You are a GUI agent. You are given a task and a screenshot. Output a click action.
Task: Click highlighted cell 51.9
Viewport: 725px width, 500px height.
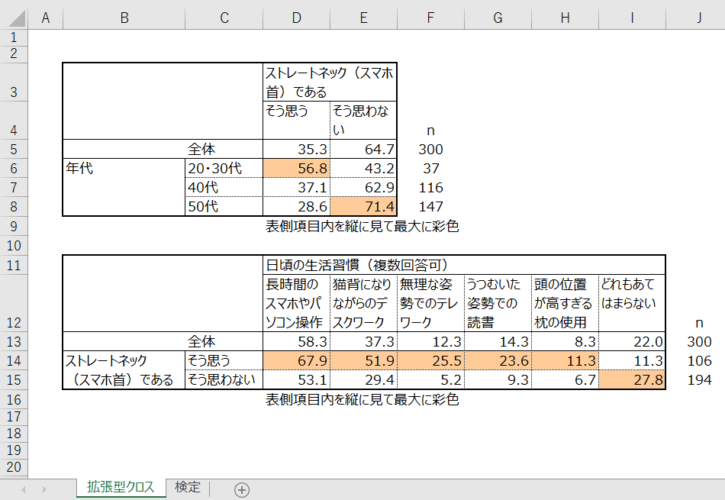point(363,361)
